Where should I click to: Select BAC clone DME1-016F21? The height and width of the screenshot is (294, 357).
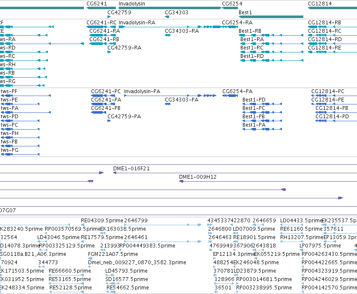point(131,169)
